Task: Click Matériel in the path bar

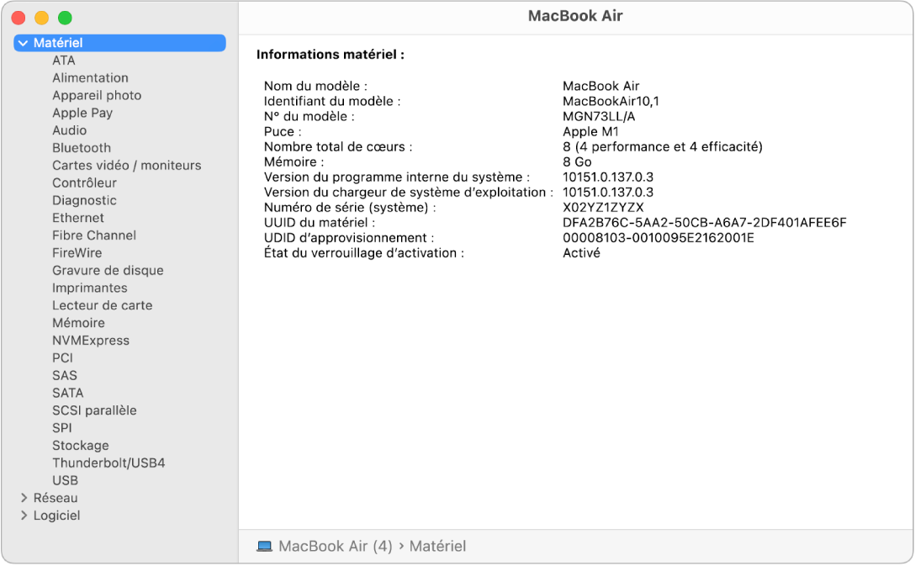Action: pos(437,546)
